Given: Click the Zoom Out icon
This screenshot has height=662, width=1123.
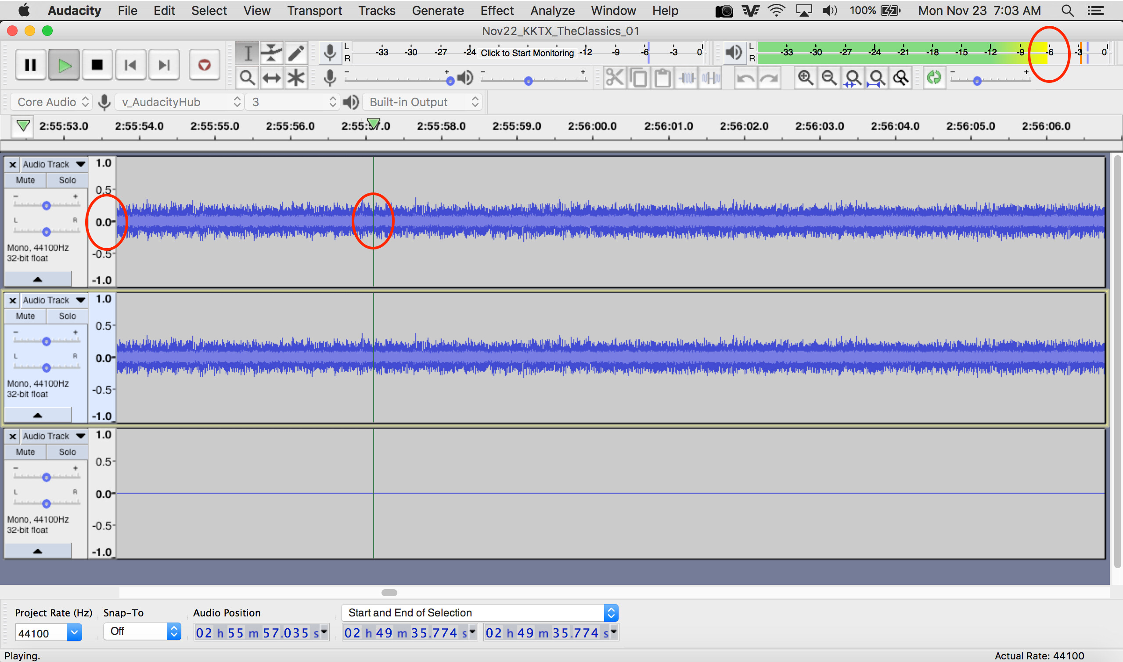Looking at the screenshot, I should (x=829, y=78).
